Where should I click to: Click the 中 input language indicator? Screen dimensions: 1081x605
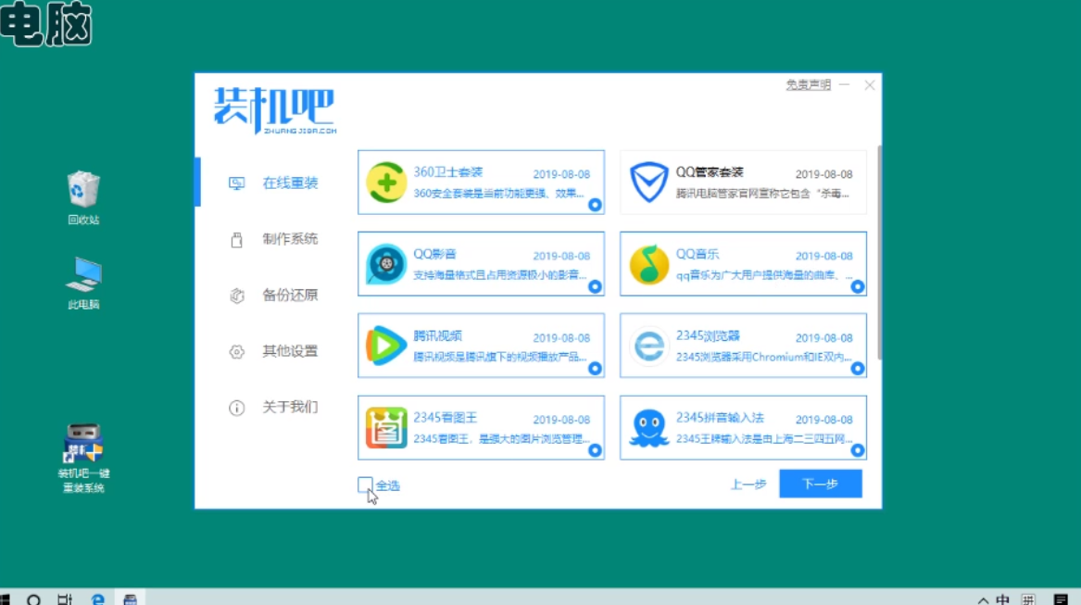(1002, 599)
